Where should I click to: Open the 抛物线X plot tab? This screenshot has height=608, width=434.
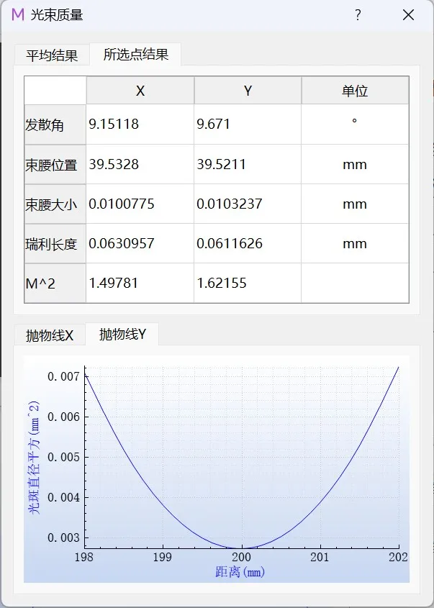click(x=50, y=335)
